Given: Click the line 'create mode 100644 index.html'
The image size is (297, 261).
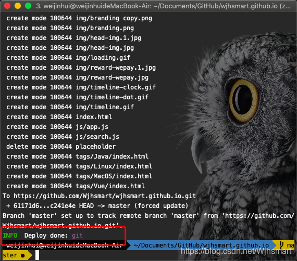Looking at the screenshot, I should [x=59, y=117].
